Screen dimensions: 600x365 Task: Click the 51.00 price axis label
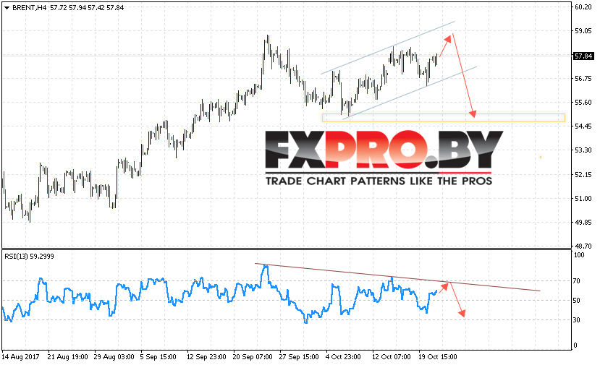583,198
